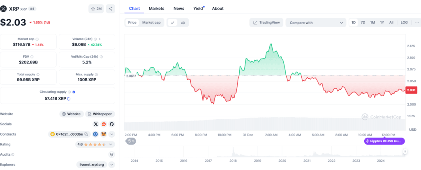The height and width of the screenshot is (170, 421).
Task: Click the $202.89B FDV value
Action: tap(28, 62)
